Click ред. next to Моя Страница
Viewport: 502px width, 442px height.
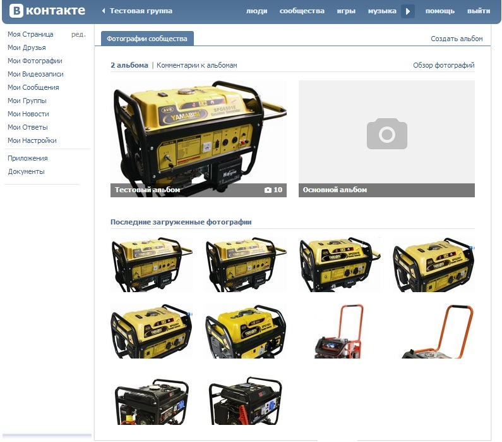click(78, 34)
